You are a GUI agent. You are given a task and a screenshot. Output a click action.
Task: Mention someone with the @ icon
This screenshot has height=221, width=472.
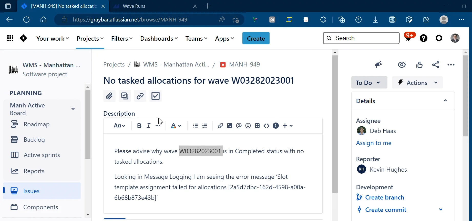coord(239,126)
